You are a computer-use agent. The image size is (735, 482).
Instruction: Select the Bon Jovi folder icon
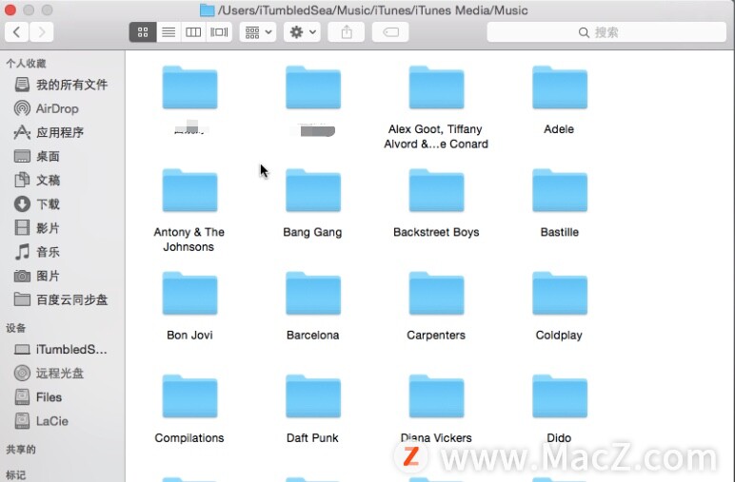[x=189, y=294]
